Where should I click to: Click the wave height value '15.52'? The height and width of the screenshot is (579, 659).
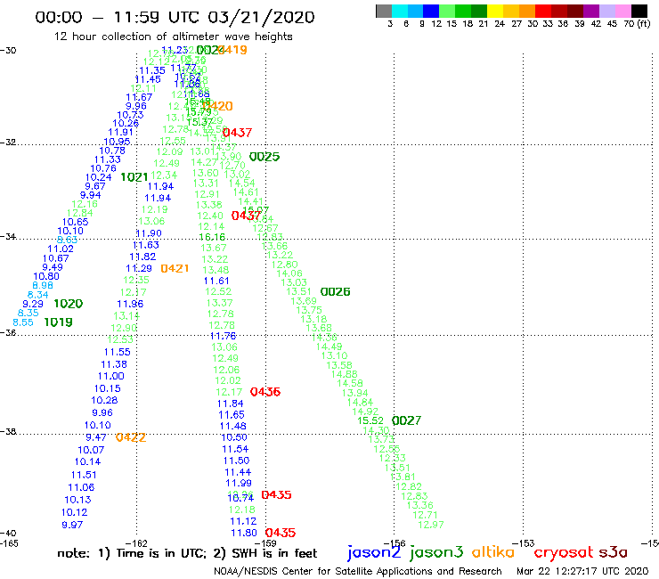click(x=370, y=420)
